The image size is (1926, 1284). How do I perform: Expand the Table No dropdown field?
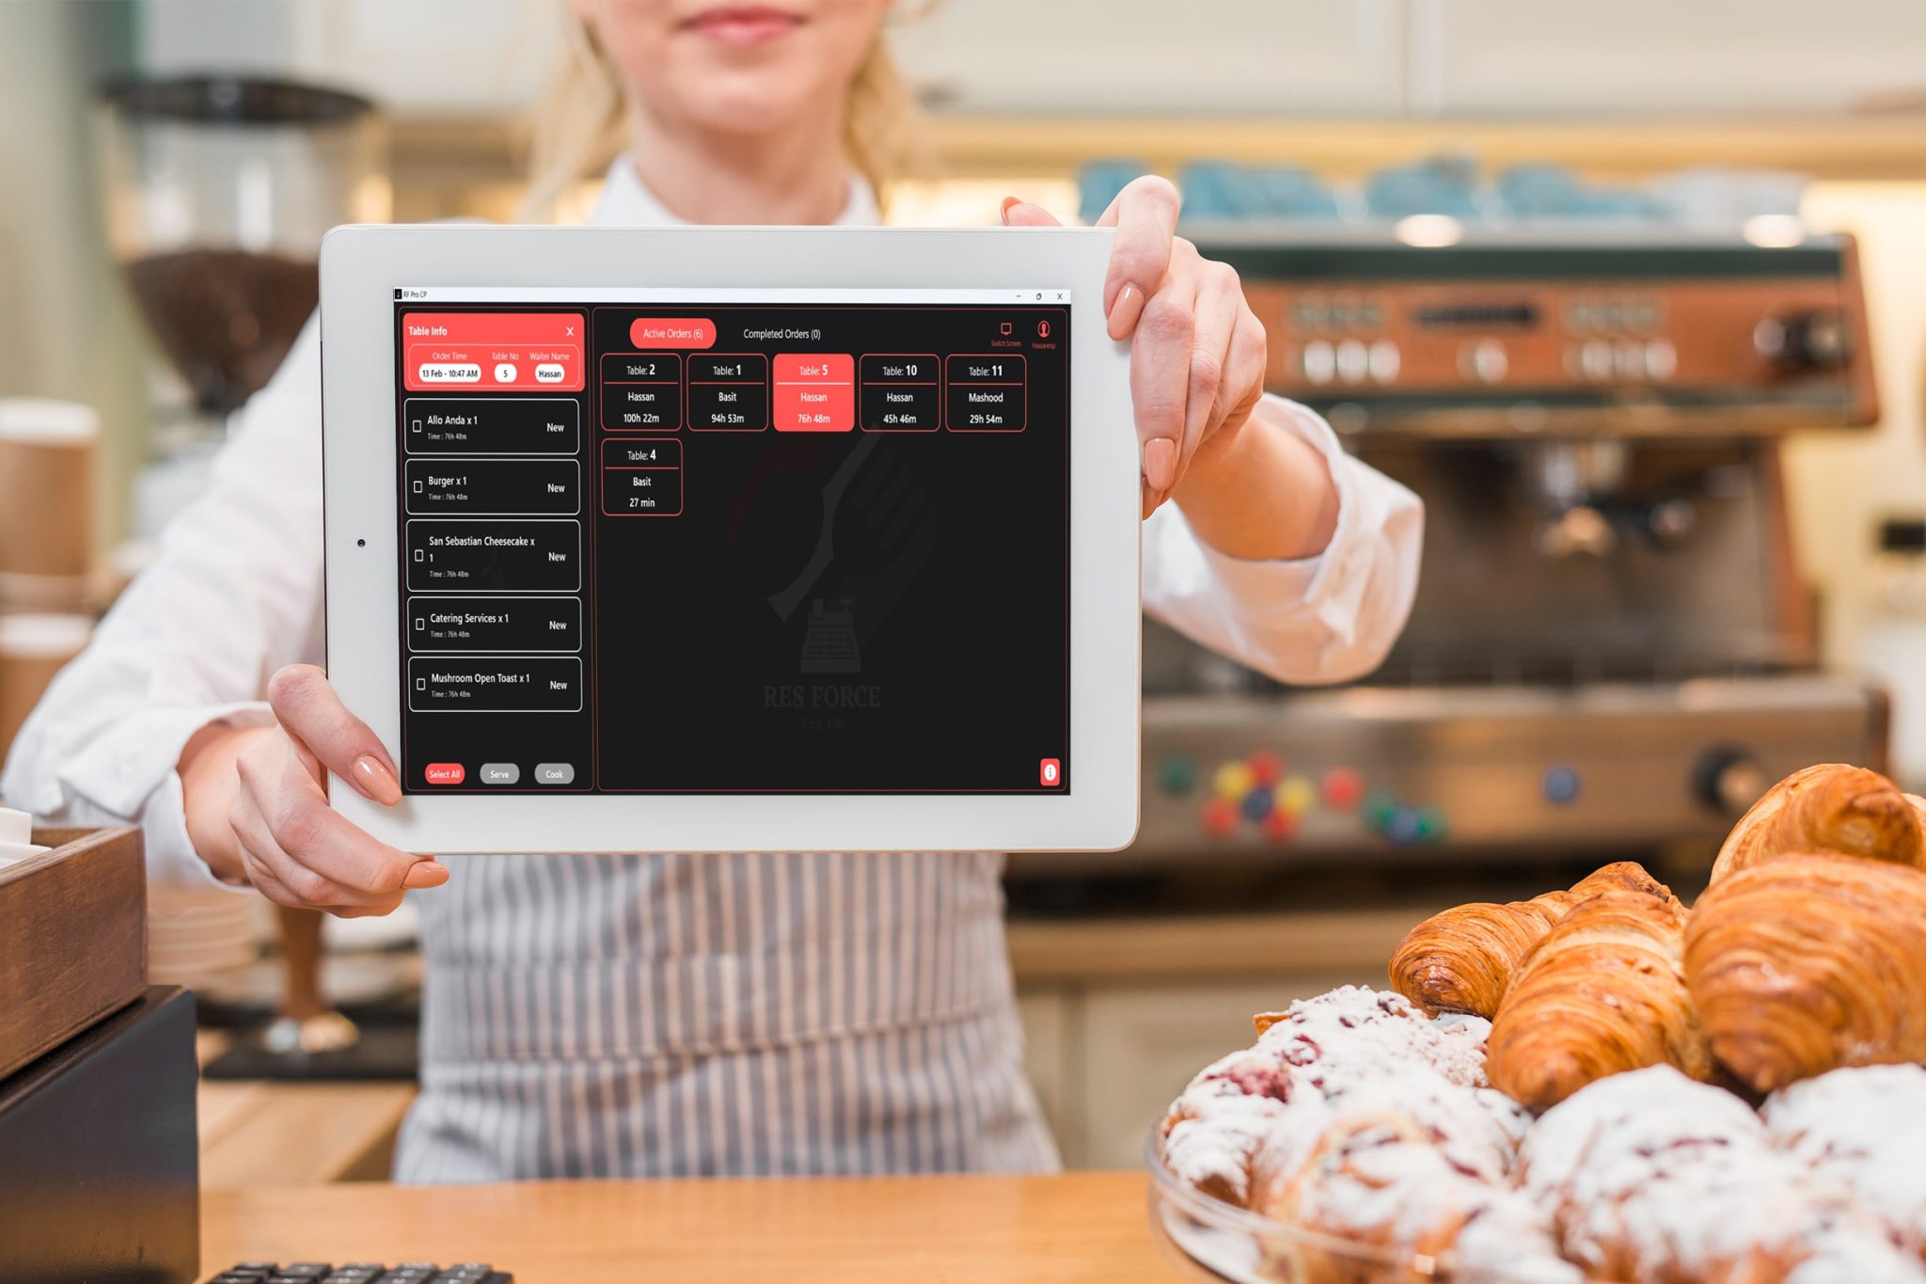pos(507,373)
